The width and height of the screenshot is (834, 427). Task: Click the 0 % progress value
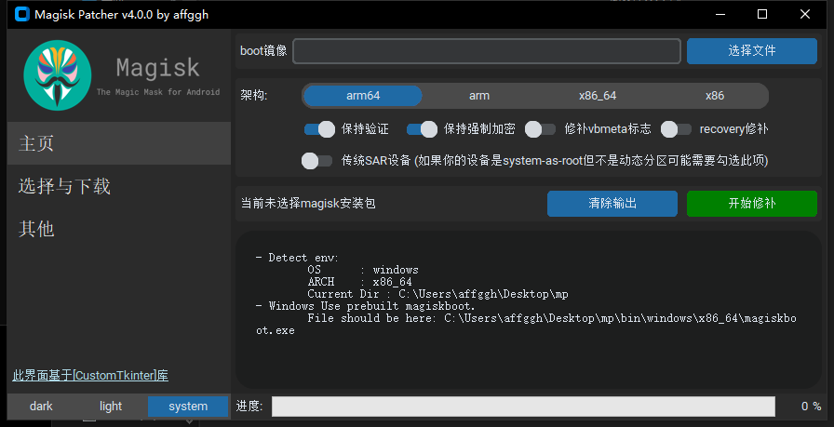tap(811, 407)
